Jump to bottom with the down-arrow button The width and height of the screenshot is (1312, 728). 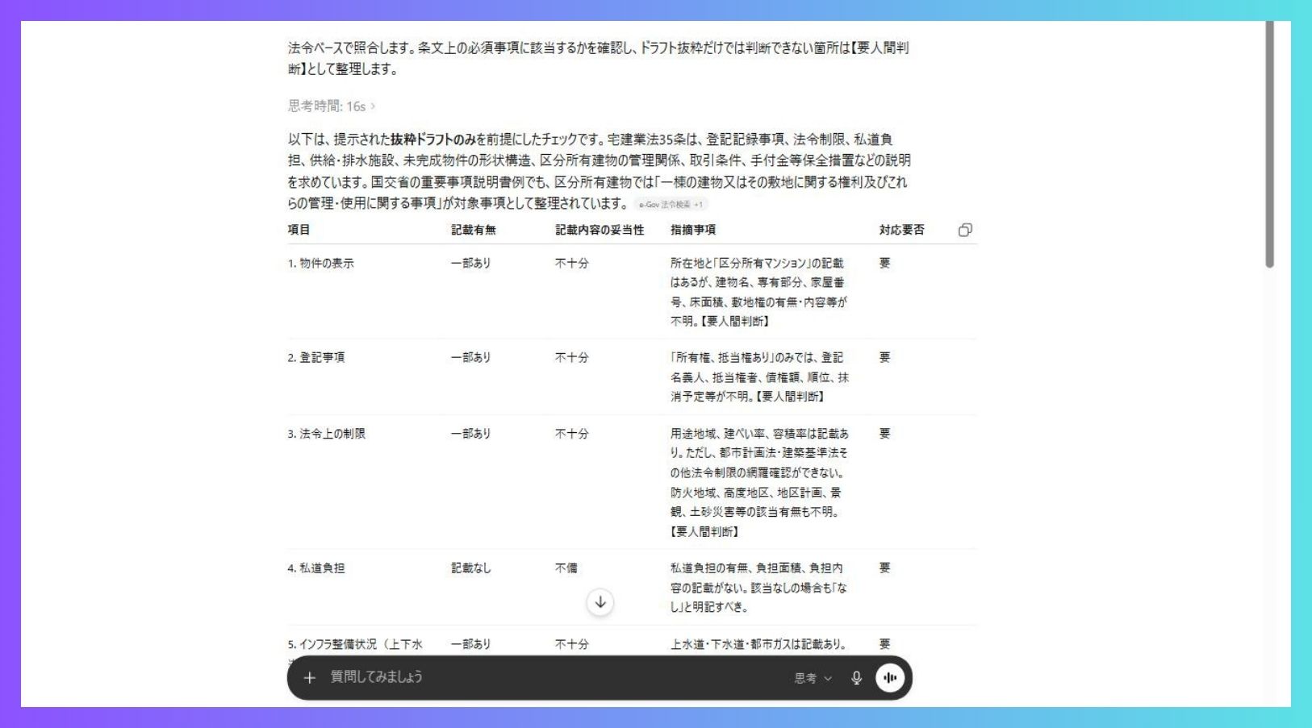[600, 602]
